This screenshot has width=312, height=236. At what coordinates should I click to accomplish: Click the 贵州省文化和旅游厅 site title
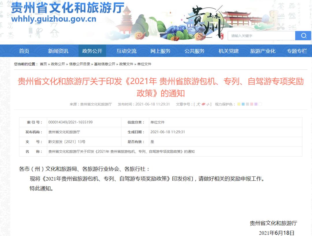[x=67, y=8]
